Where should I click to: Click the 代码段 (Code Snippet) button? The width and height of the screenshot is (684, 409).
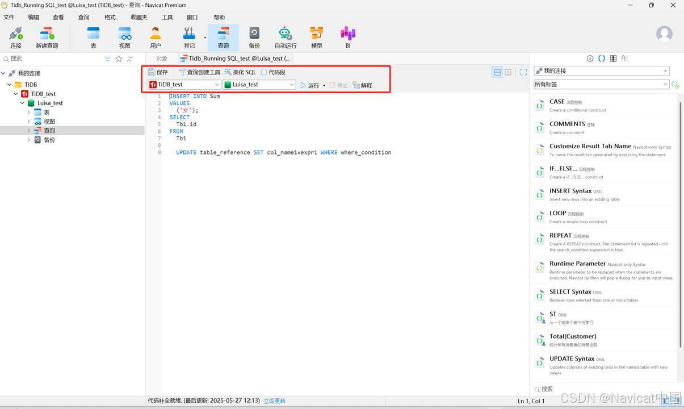(x=273, y=72)
